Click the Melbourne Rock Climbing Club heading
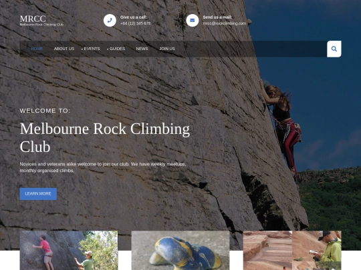 click(105, 137)
